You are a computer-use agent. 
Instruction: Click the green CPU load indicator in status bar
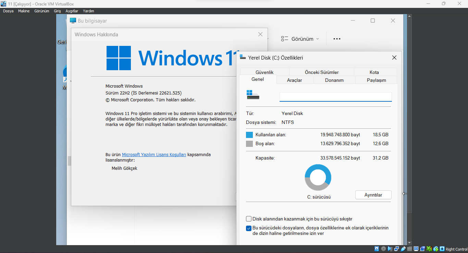coord(429,249)
